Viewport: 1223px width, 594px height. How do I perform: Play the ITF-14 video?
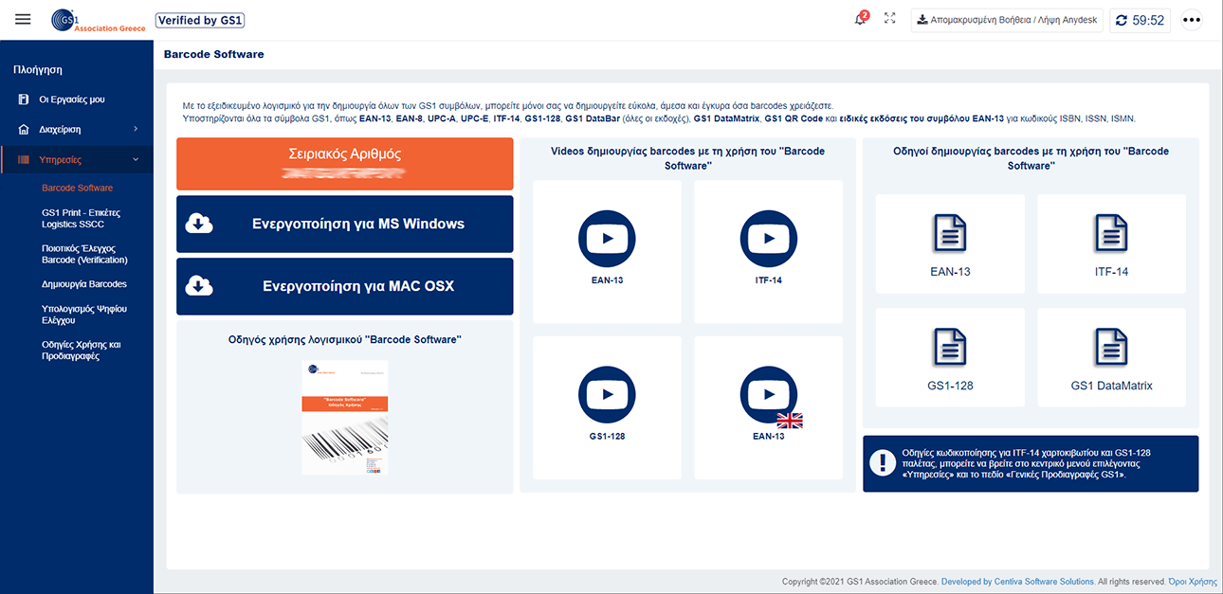coord(769,239)
